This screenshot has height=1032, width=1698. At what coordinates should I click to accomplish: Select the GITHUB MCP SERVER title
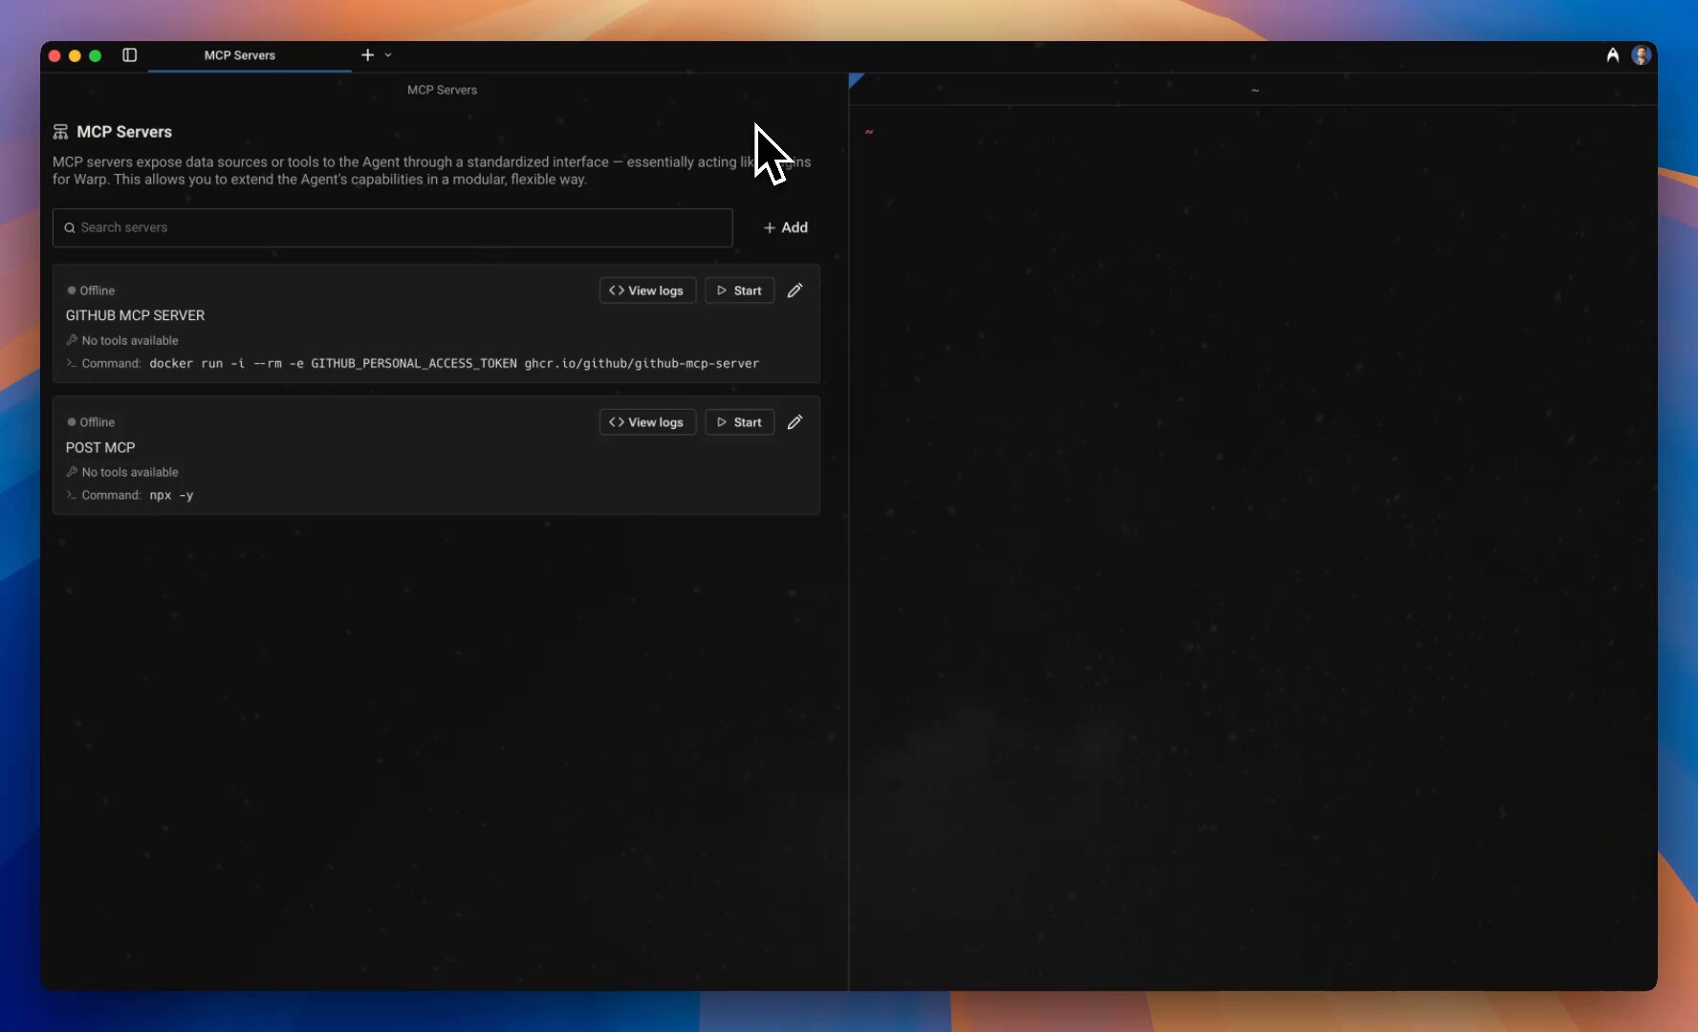click(135, 315)
